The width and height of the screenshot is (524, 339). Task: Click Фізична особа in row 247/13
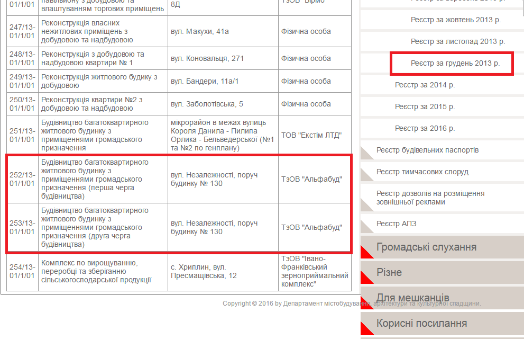pos(306,31)
